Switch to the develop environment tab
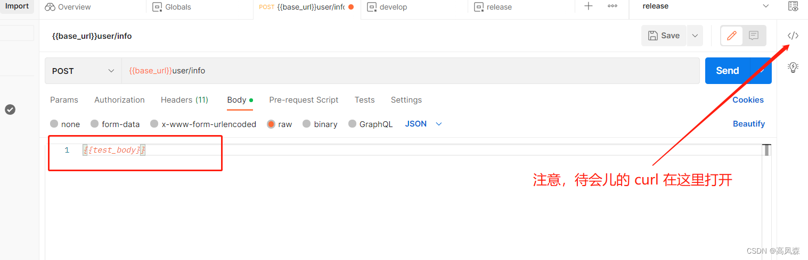The width and height of the screenshot is (808, 260). point(387,7)
